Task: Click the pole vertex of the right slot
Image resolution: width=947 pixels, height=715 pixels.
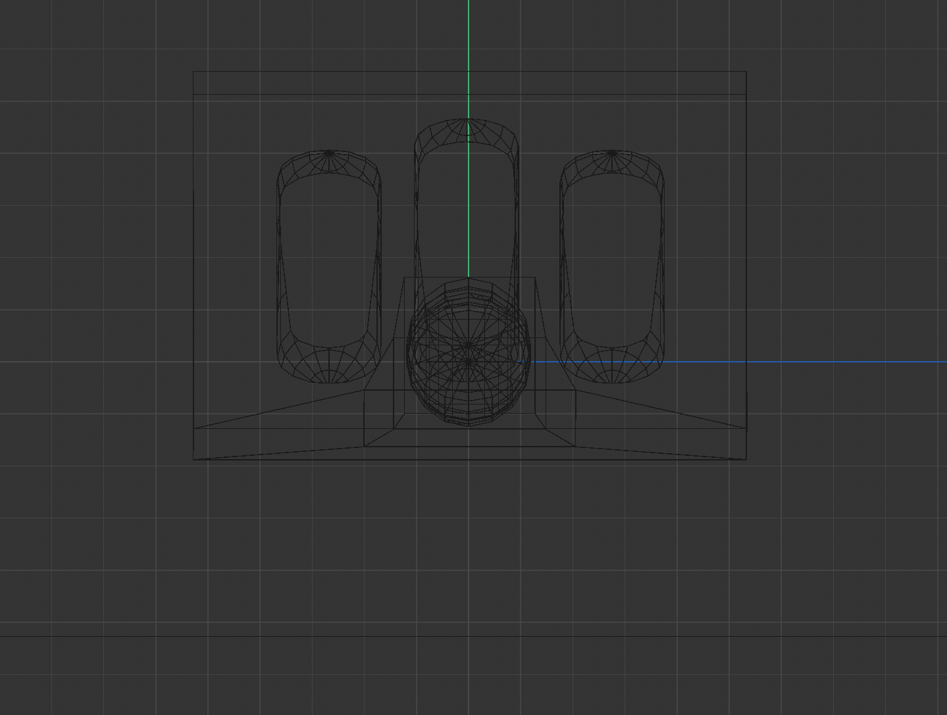Action: tap(611, 153)
